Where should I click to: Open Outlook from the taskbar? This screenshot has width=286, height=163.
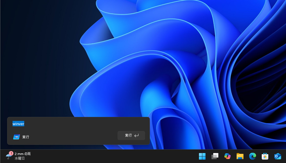point(278,156)
